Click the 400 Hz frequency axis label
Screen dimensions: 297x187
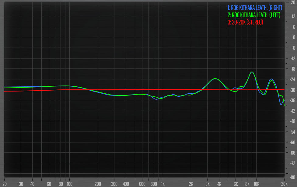tap(126, 184)
